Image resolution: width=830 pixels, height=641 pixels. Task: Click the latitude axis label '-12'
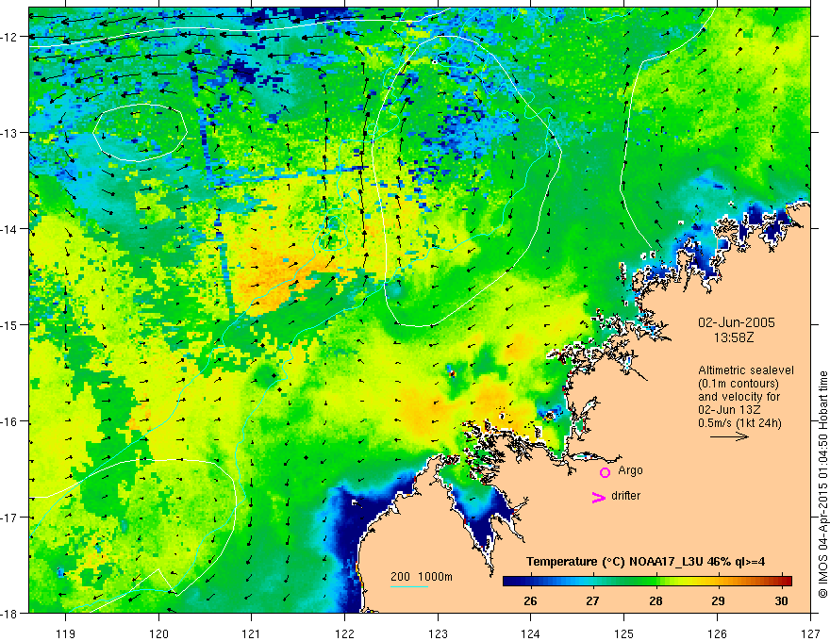(10, 37)
